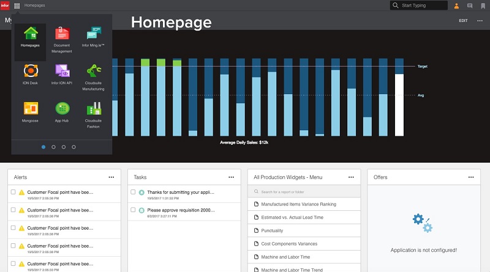
Task: Open ION Desk app
Action: click(x=30, y=73)
